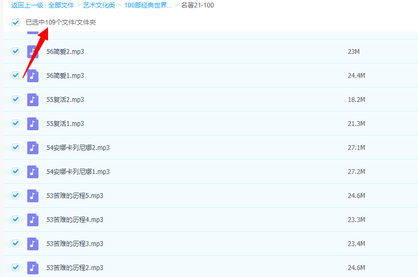Viewport: 418px width, 277px height.
Task: Open the file name 54安娜卡列尼娜1.mp3
Action: [x=78, y=172]
